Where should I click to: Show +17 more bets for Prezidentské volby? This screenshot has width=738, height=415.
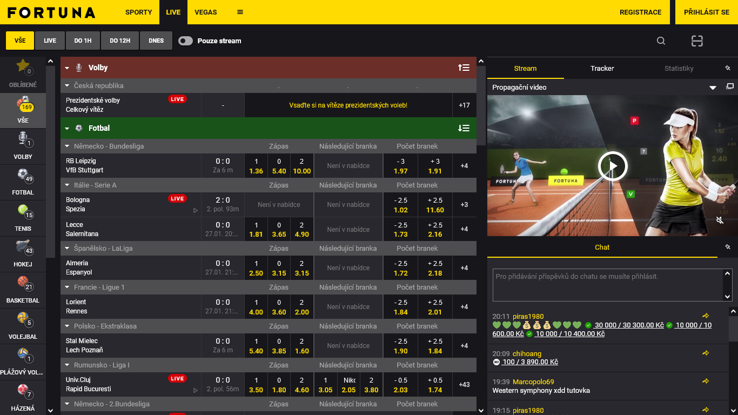(x=464, y=105)
